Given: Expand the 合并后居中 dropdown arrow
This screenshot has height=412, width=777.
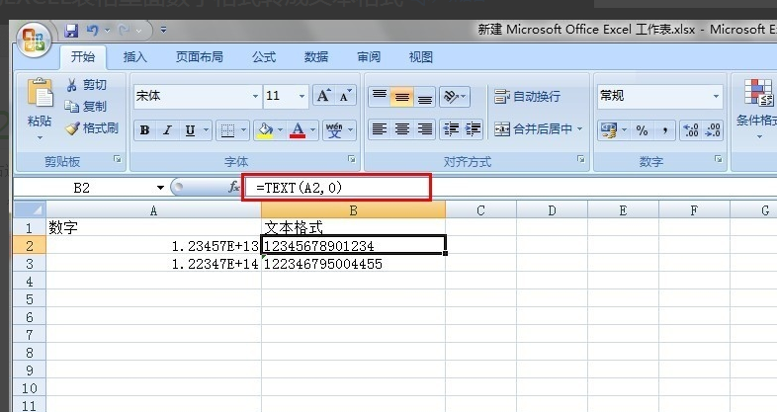Looking at the screenshot, I should click(x=579, y=129).
